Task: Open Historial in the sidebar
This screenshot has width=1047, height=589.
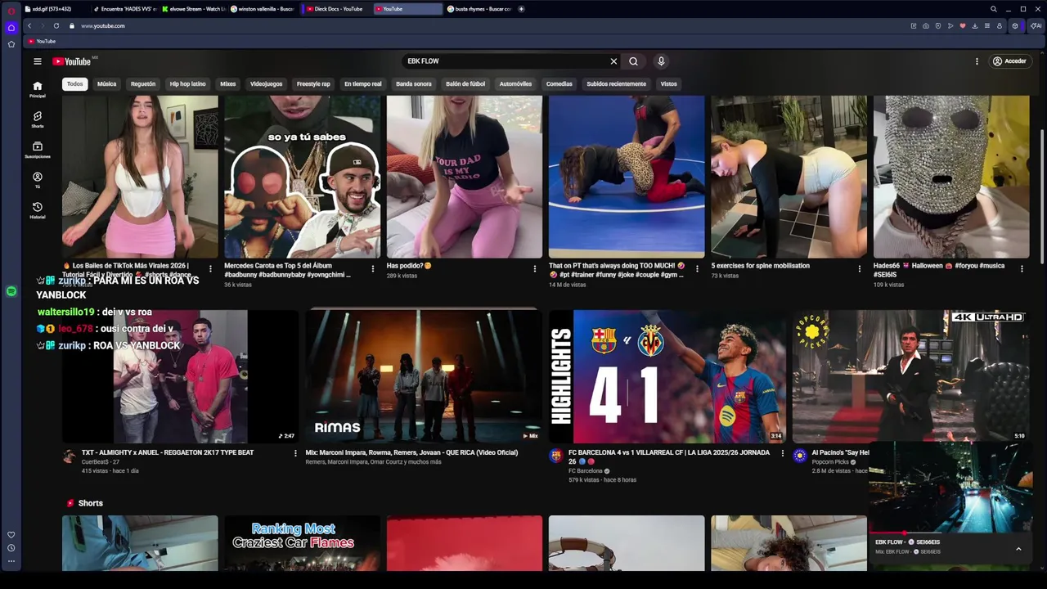Action: tap(38, 210)
